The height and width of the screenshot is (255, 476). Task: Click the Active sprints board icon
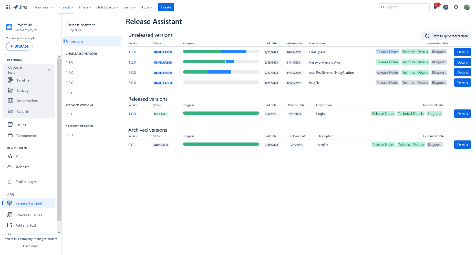point(11,101)
